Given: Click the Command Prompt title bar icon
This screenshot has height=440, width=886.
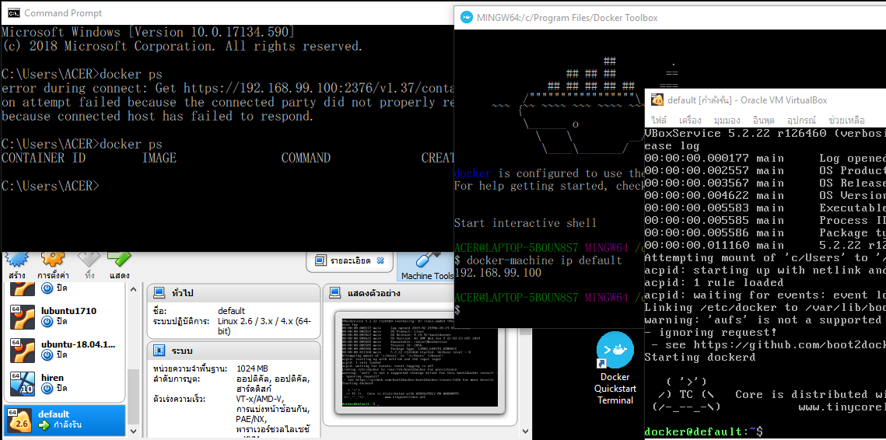Looking at the screenshot, I should tap(12, 13).
